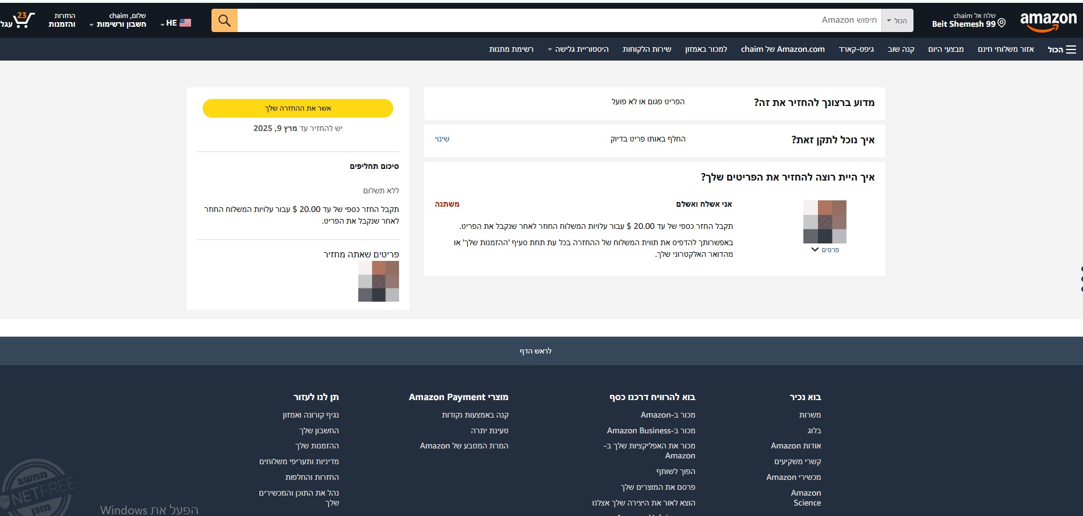1083x516 pixels.
Task: Open Sell on Amazon (למכור באמזון) nav item
Action: (x=706, y=50)
